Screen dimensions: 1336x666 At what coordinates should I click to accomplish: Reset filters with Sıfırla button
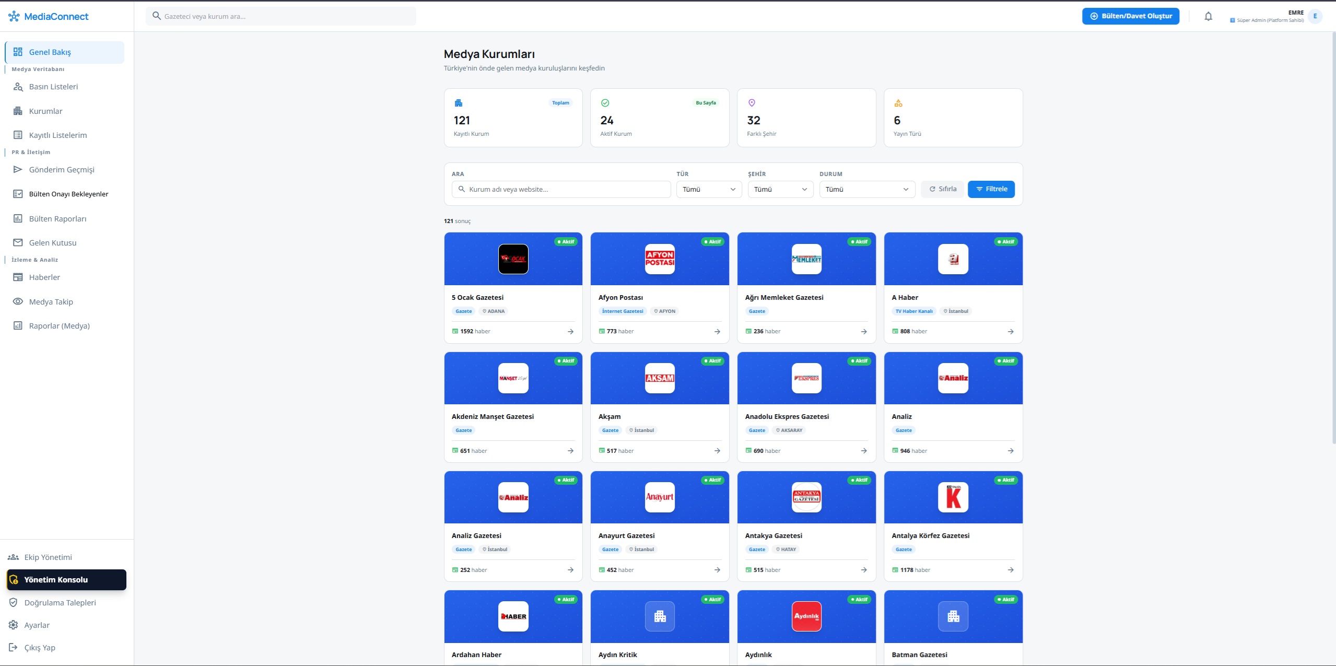point(942,189)
